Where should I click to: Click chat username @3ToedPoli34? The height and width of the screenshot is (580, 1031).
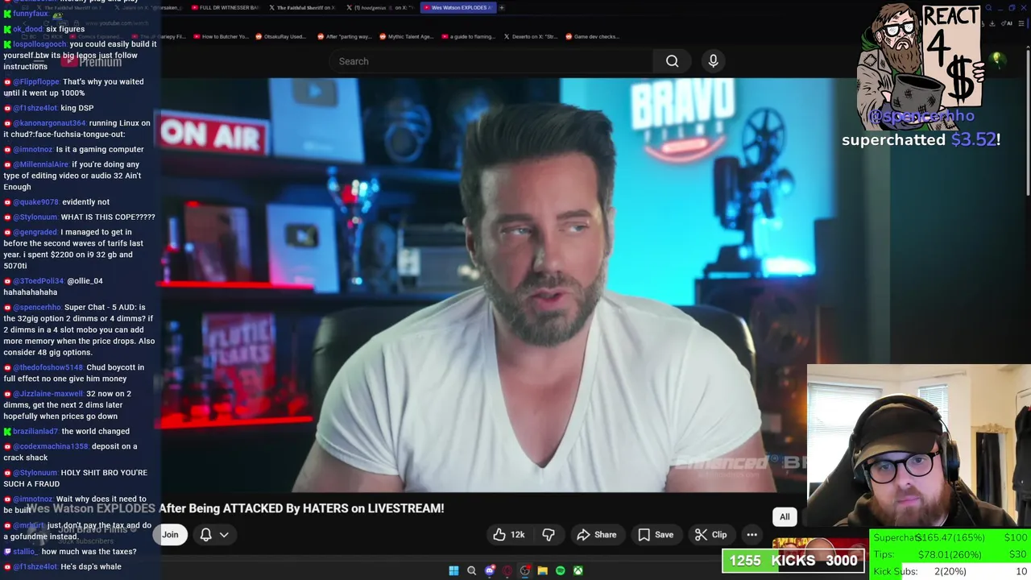click(38, 281)
